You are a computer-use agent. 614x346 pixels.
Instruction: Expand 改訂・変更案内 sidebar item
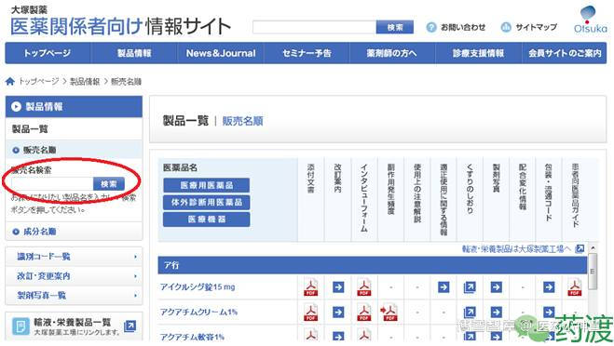[74, 276]
